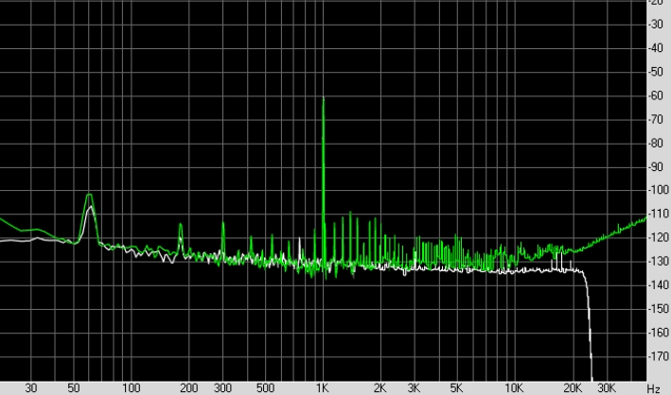
Task: Click the top of the green 60 Hz hum peak
Action: pyautogui.click(x=89, y=195)
